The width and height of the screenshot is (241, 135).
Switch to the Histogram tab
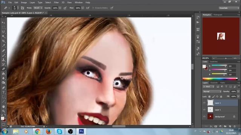[x=218, y=15]
